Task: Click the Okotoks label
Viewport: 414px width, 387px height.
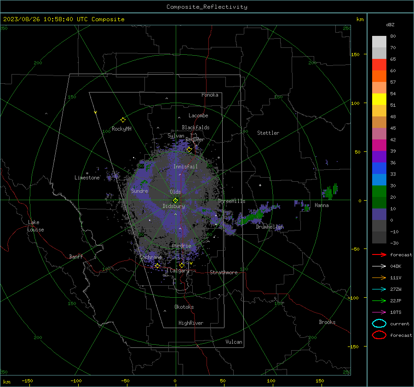Action: 184,307
